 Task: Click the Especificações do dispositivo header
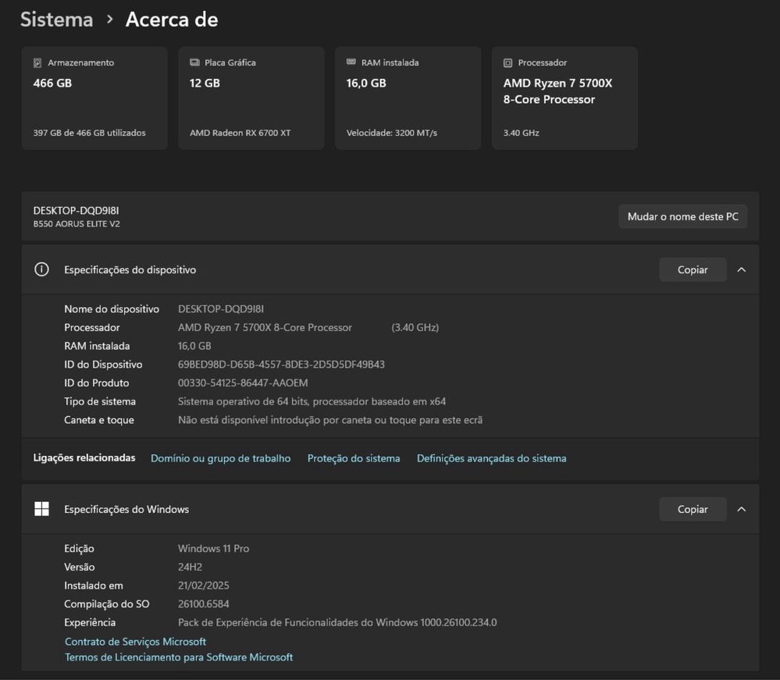click(390, 269)
